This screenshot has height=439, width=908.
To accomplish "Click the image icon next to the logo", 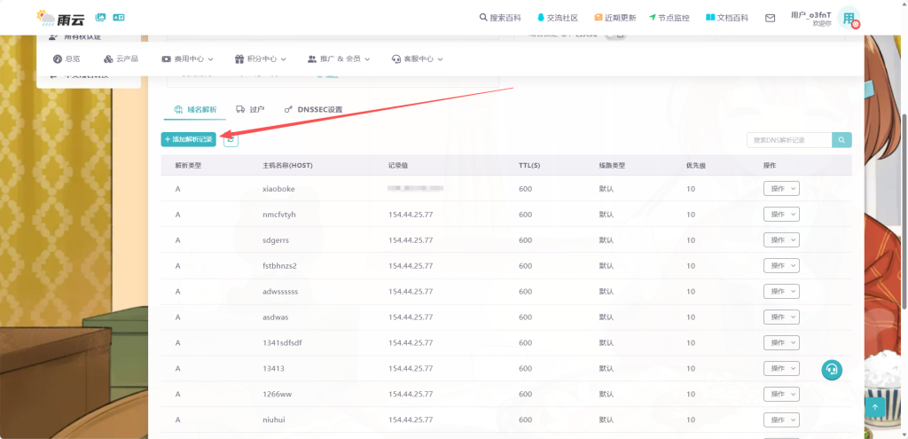I will pos(100,17).
